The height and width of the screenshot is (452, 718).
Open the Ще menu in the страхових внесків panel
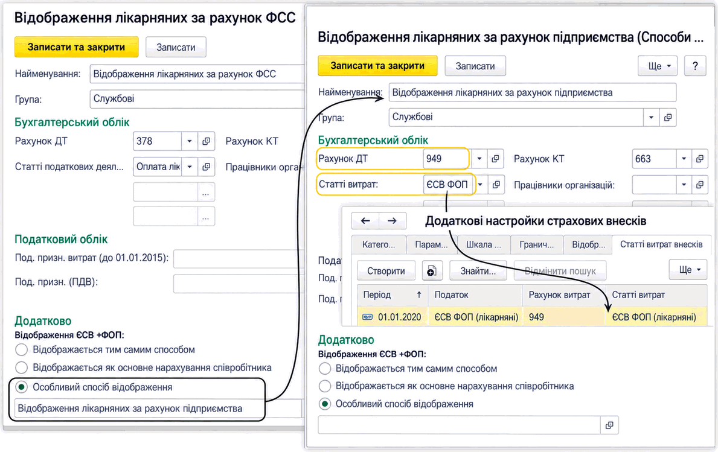click(x=688, y=270)
